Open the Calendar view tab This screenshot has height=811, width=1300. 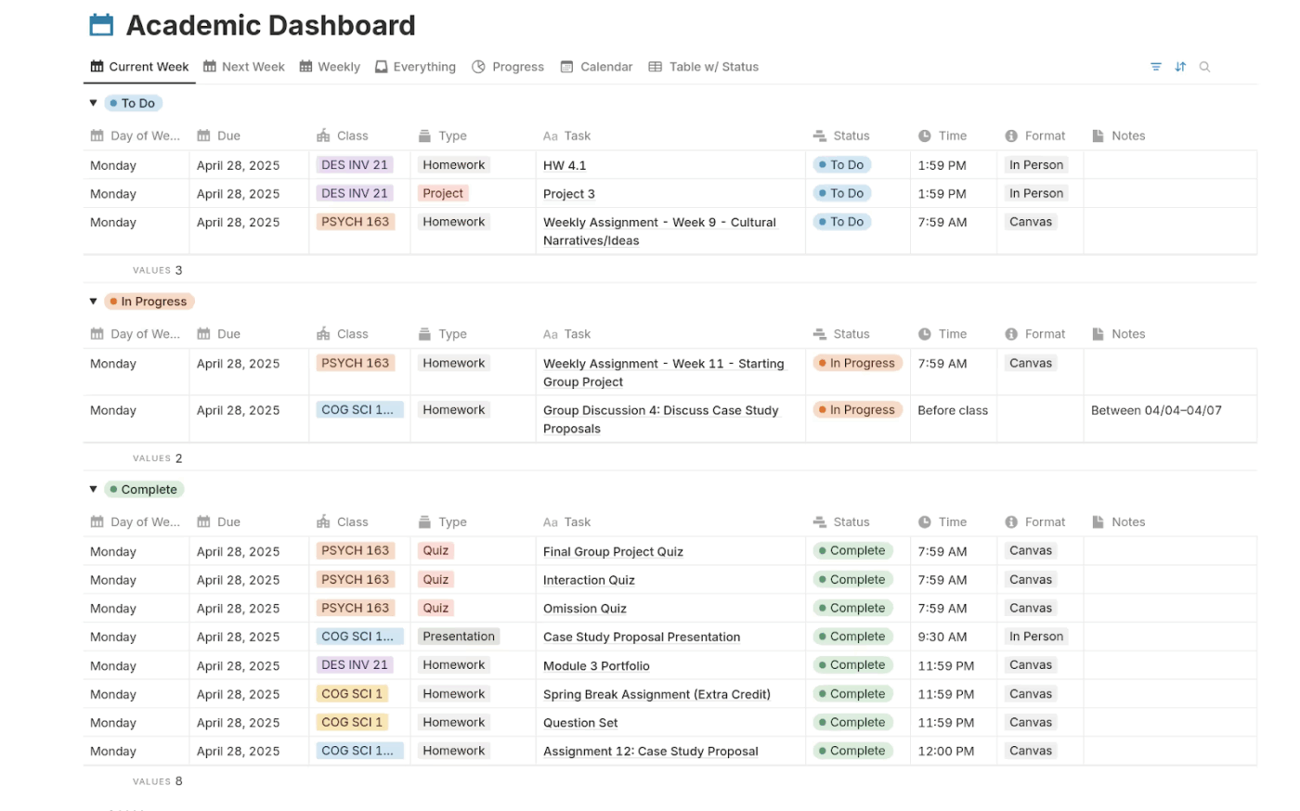pyautogui.click(x=604, y=66)
